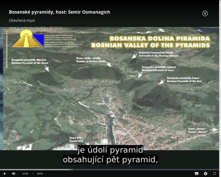Play the video with the play button

pyautogui.click(x=5, y=174)
